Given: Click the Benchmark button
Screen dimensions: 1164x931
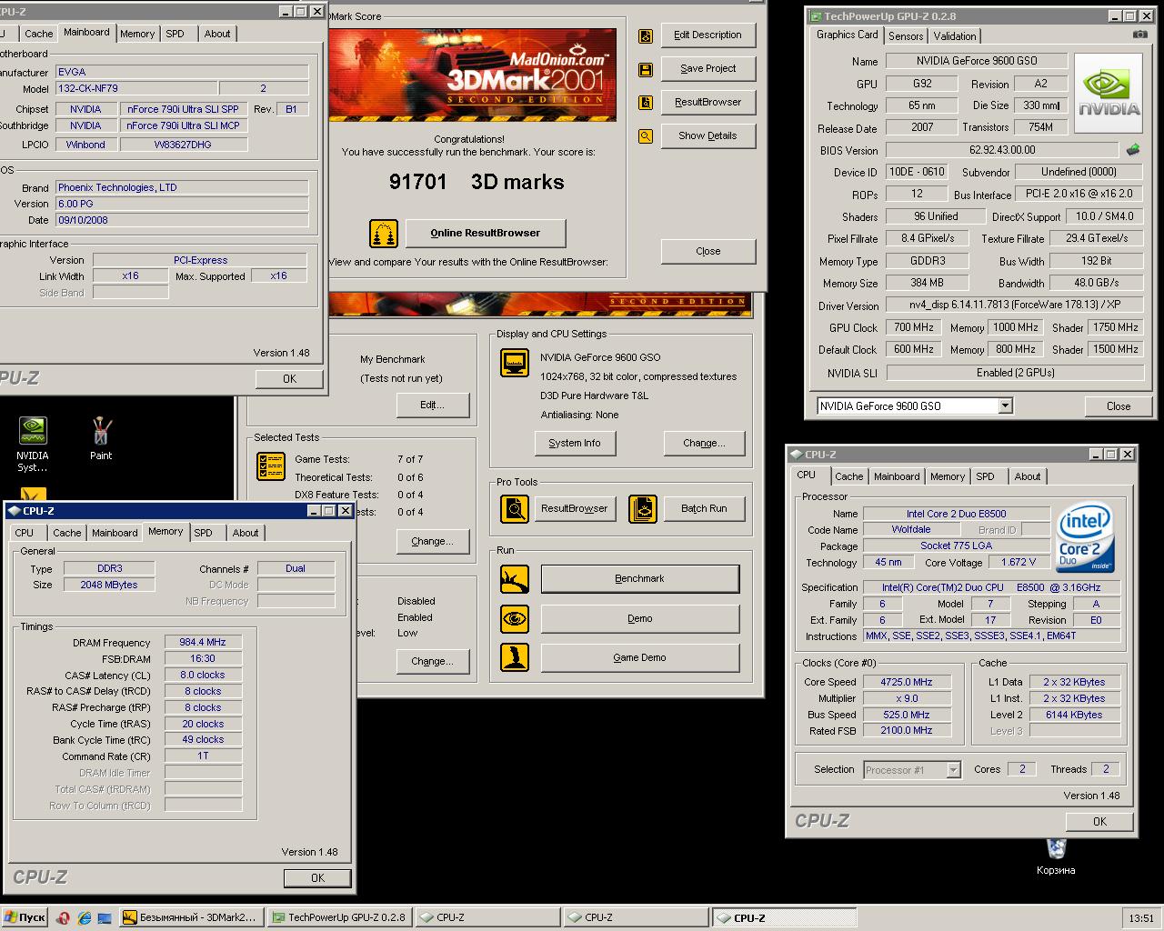Looking at the screenshot, I should click(x=640, y=578).
